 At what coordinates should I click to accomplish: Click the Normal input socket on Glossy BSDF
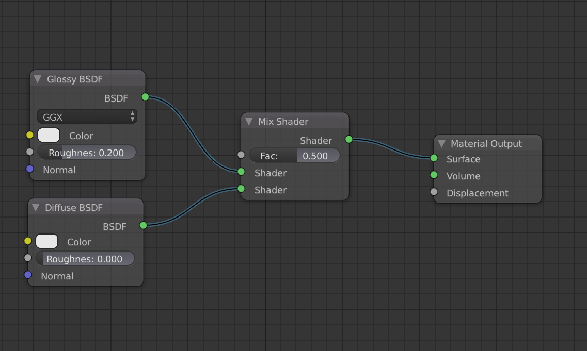[30, 169]
